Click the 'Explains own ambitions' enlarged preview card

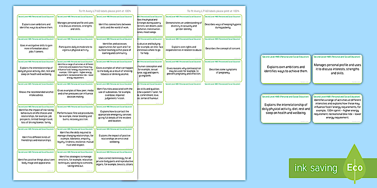click(x=286, y=69)
